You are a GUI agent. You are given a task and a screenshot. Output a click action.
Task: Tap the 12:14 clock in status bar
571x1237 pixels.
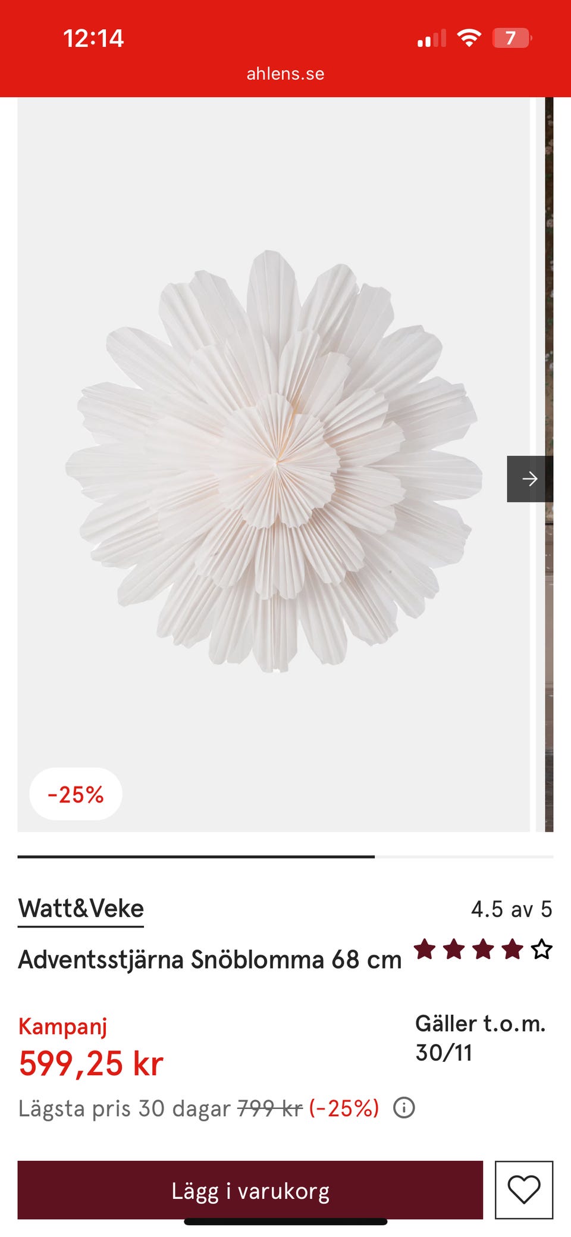point(93,38)
